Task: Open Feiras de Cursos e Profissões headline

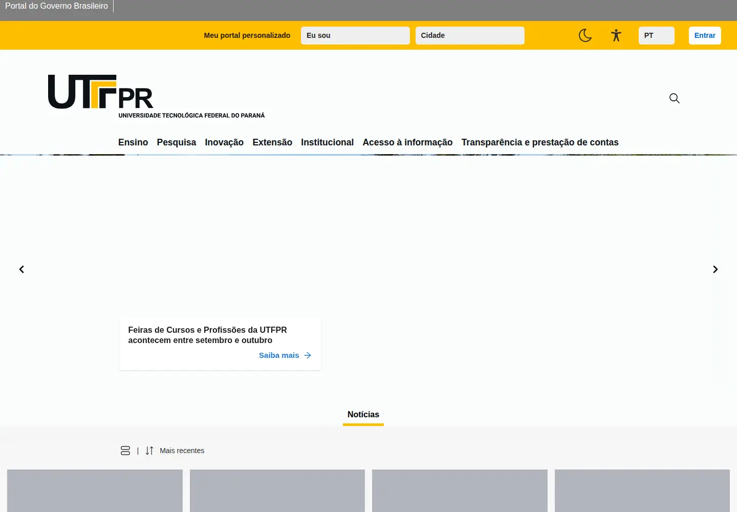Action: (x=207, y=335)
